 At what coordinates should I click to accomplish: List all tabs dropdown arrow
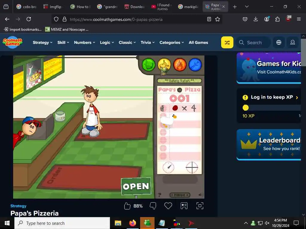click(x=247, y=7)
